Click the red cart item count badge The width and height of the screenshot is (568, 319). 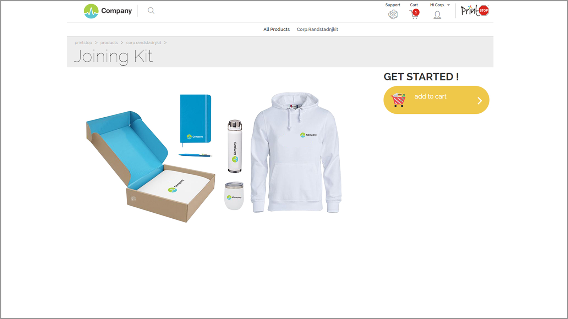tap(416, 12)
